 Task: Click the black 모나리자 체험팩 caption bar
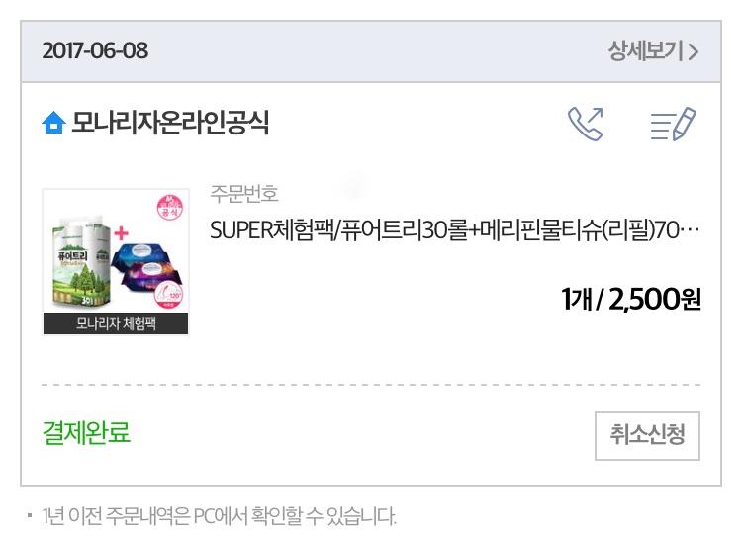[116, 323]
